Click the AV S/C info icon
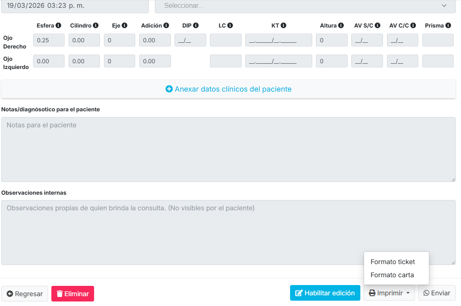Image resolution: width=461 pixels, height=306 pixels. coord(378,25)
